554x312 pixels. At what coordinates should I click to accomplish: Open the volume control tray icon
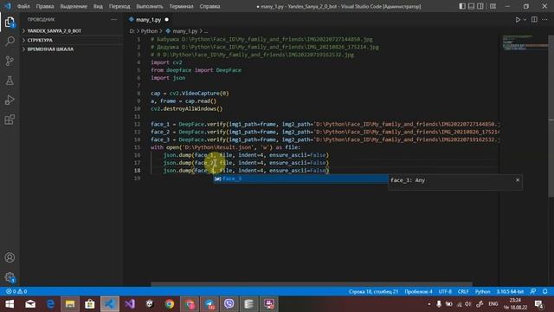[468, 304]
